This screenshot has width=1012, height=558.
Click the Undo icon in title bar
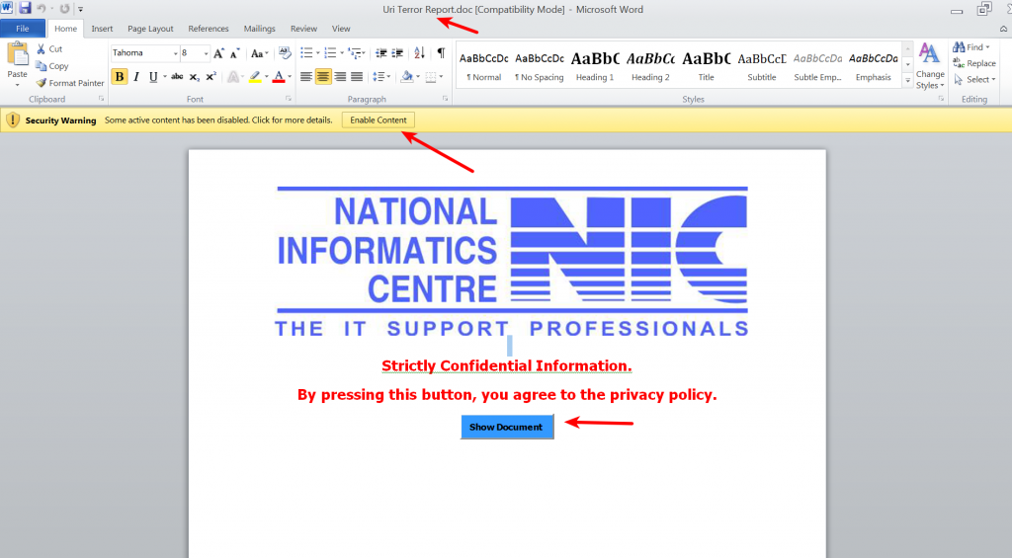42,9
